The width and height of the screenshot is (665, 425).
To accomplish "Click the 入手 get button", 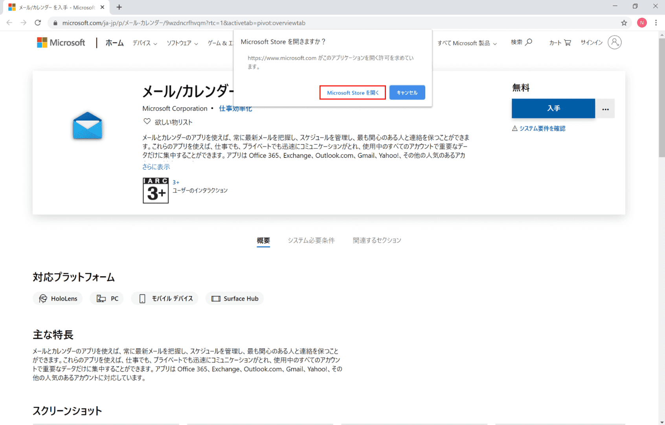I will point(553,108).
